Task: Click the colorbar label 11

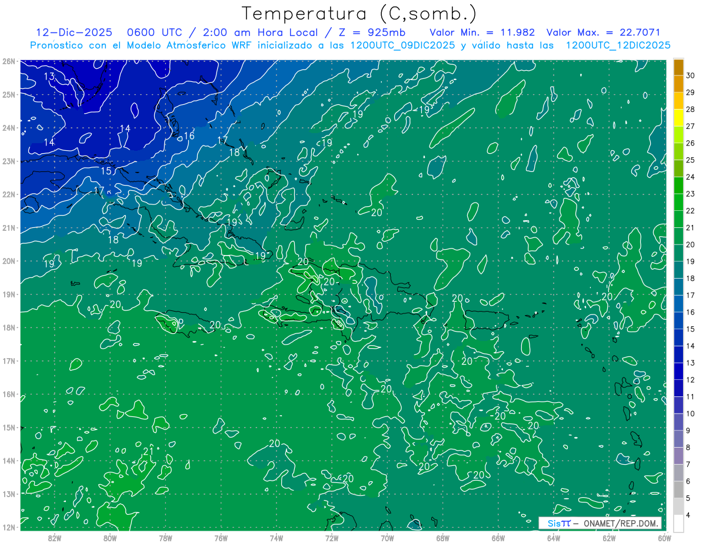Action: [690, 396]
